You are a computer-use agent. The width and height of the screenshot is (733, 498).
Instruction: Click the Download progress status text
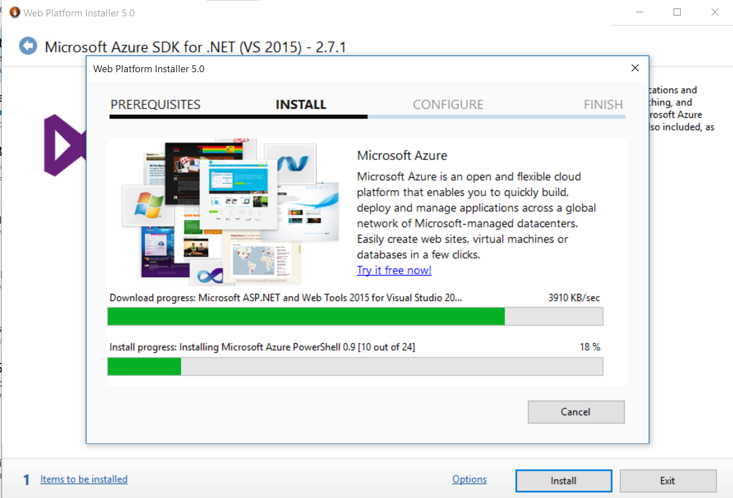pos(286,298)
